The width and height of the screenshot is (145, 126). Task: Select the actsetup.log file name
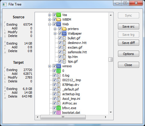[x=71, y=94]
